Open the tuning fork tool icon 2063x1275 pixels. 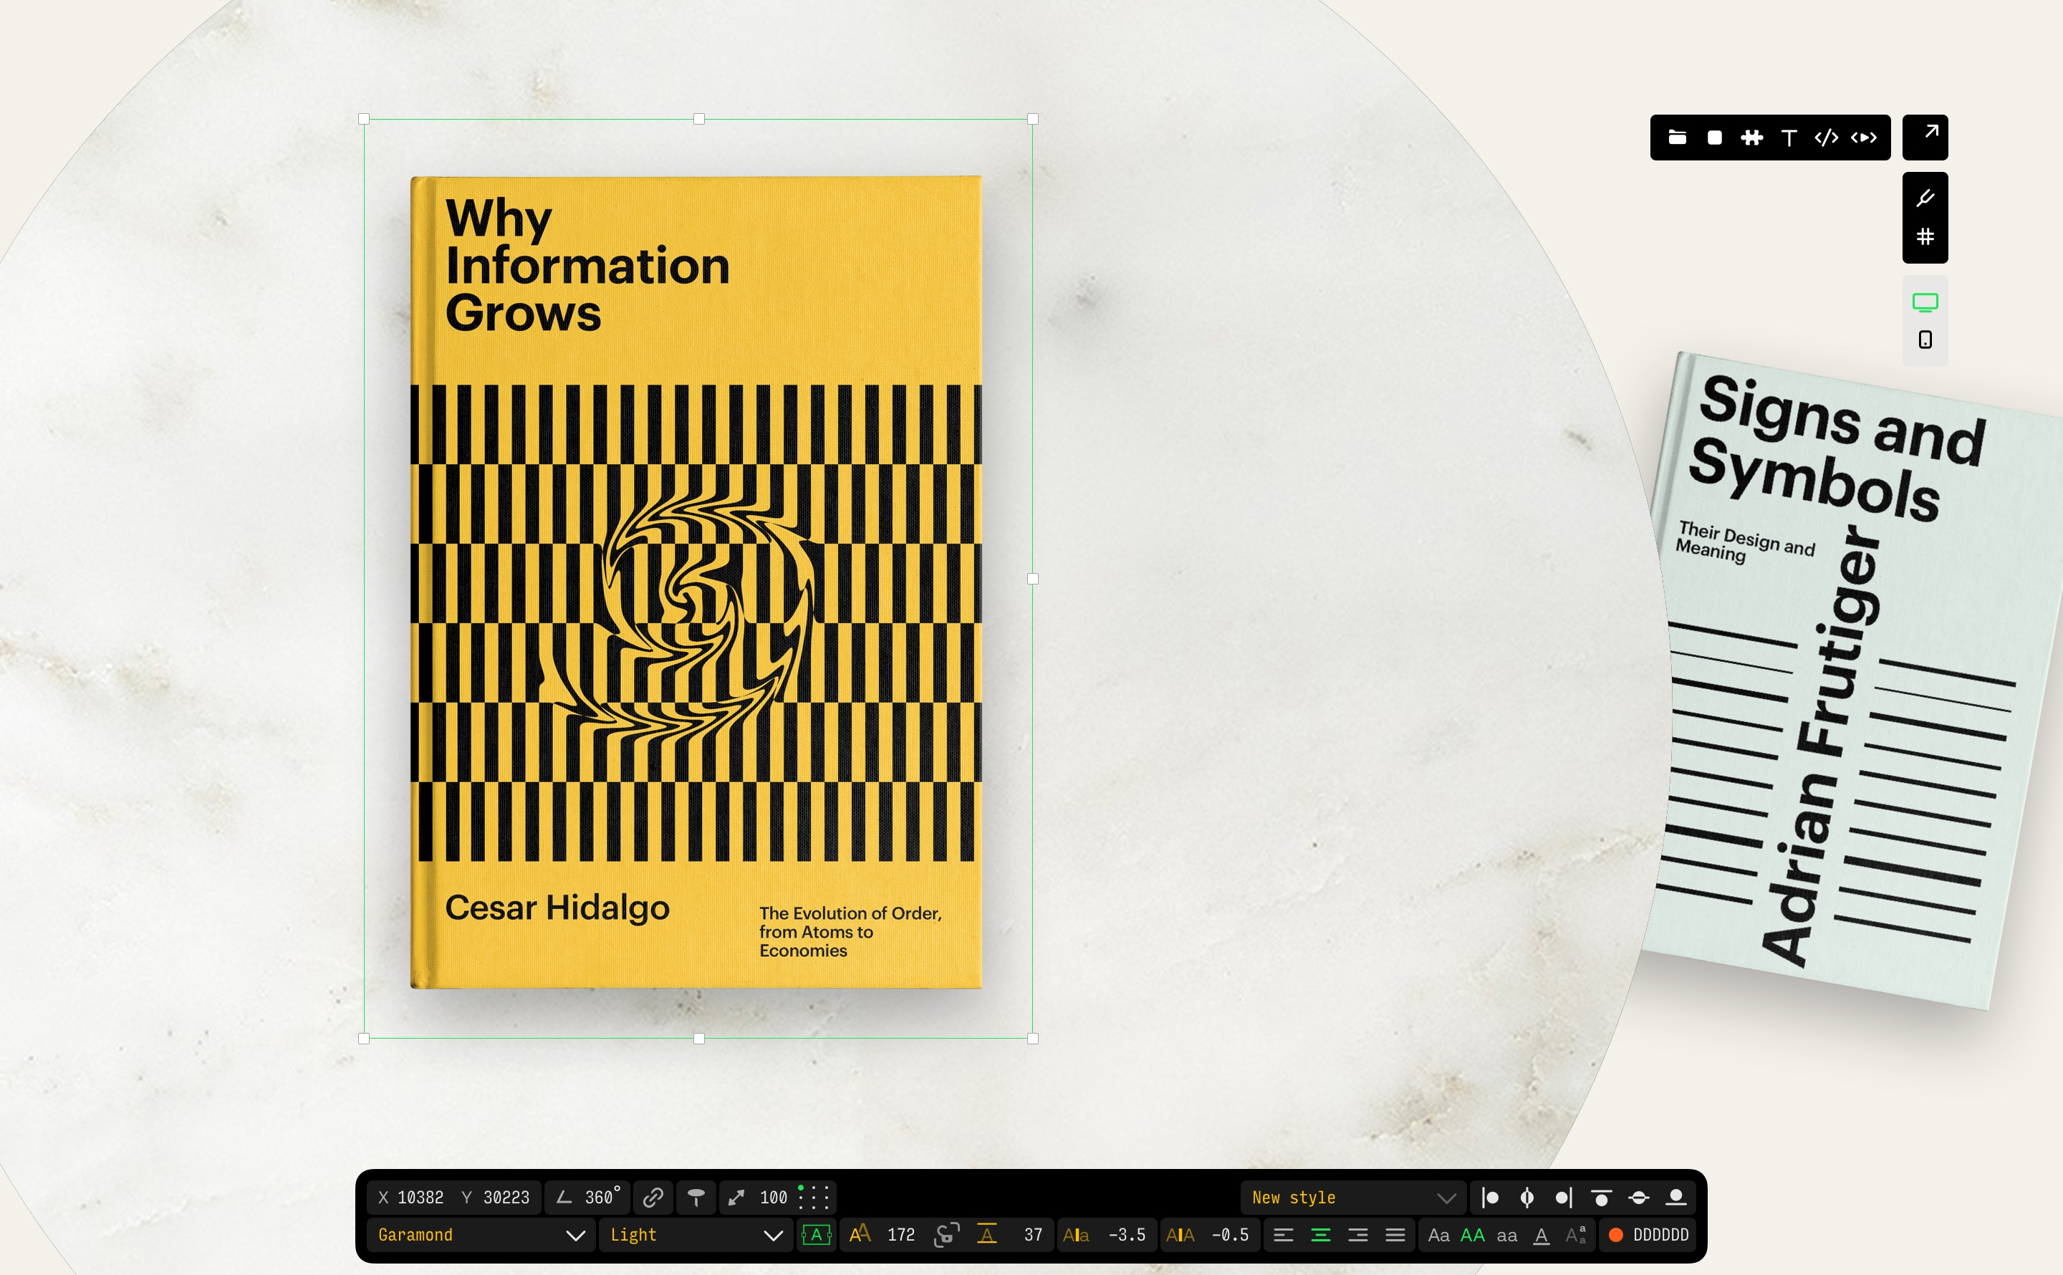pyautogui.click(x=1925, y=198)
